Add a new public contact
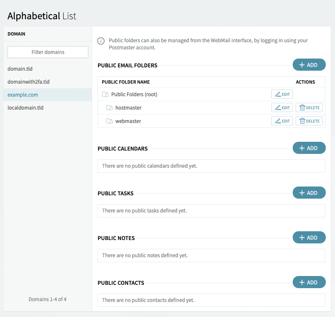 coord(309,282)
